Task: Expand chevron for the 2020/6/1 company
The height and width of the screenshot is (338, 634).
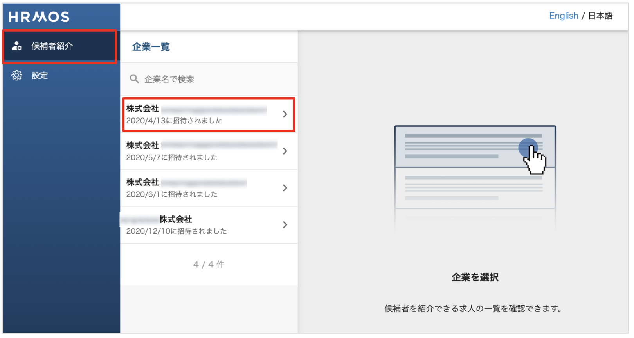Action: 285,188
